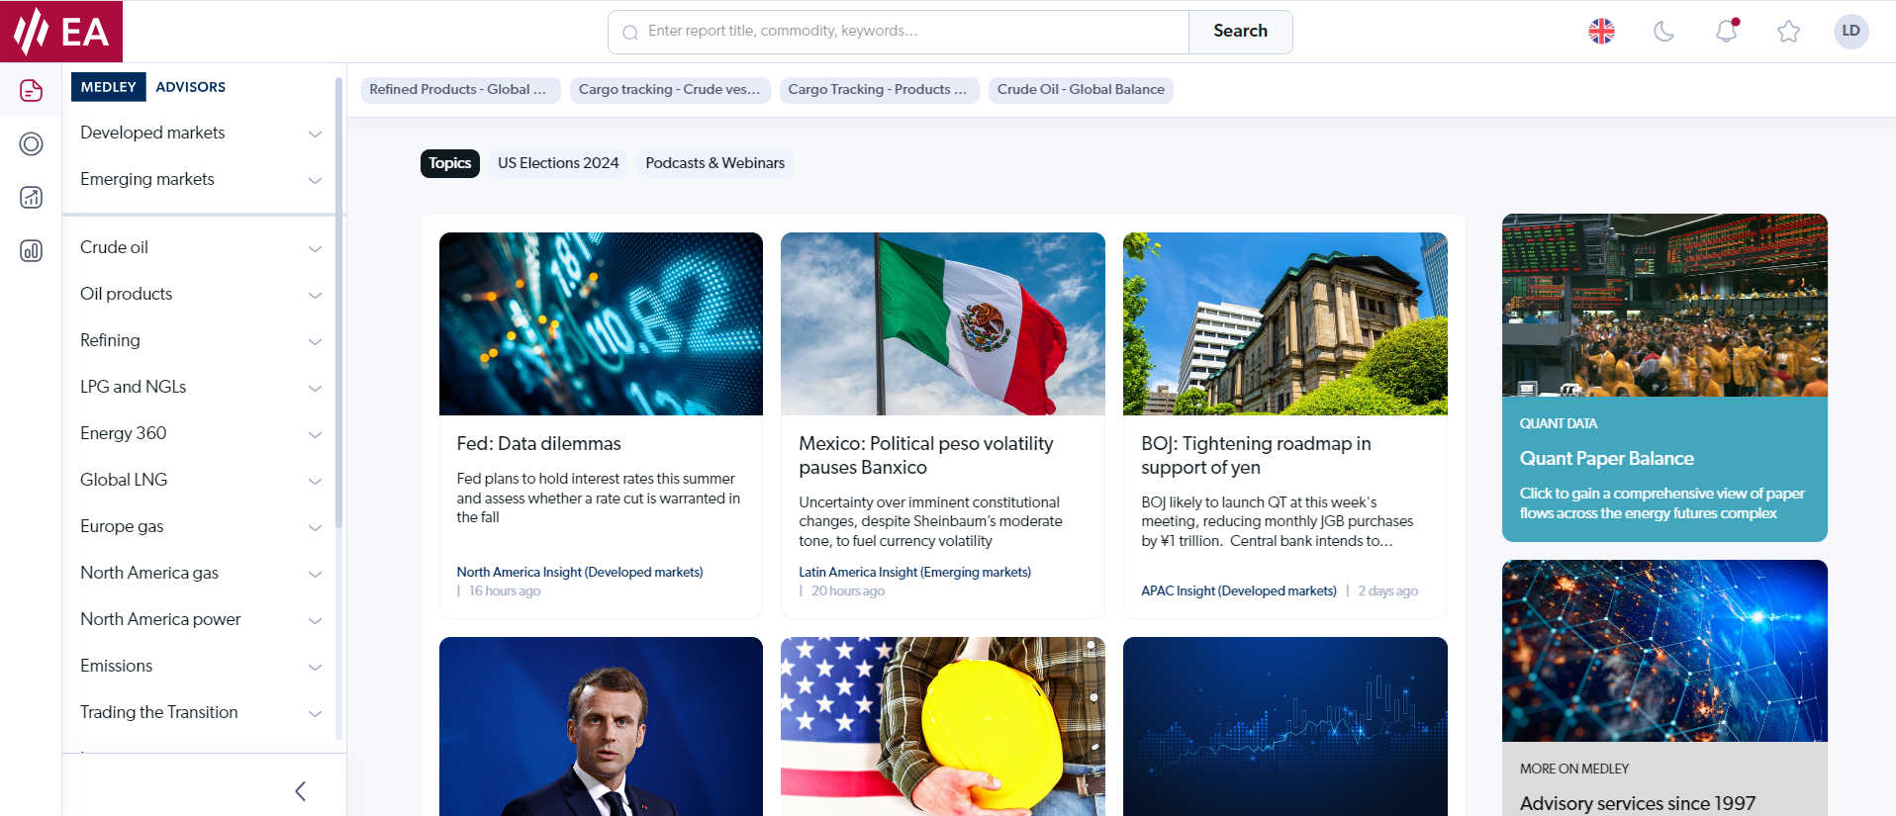Open Cargo Tracking - Products chip
Viewport: 1896px width, 816px height.
pyautogui.click(x=879, y=90)
